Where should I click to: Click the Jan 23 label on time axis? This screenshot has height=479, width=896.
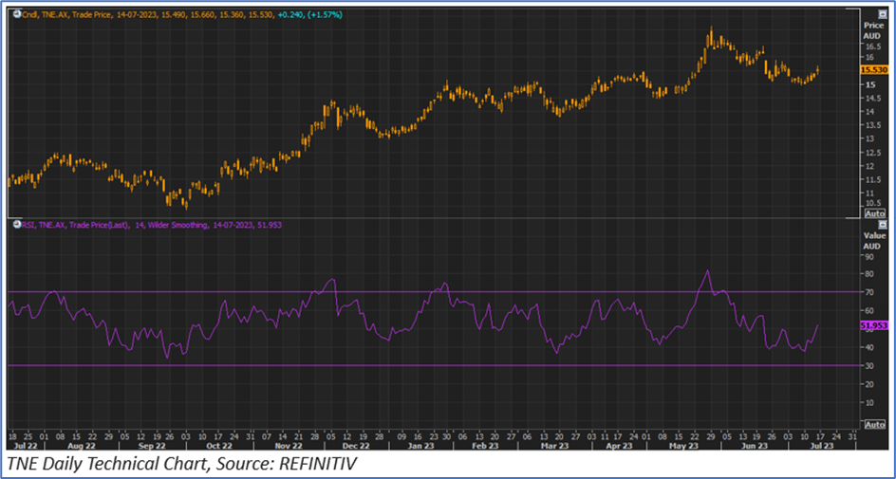point(419,444)
